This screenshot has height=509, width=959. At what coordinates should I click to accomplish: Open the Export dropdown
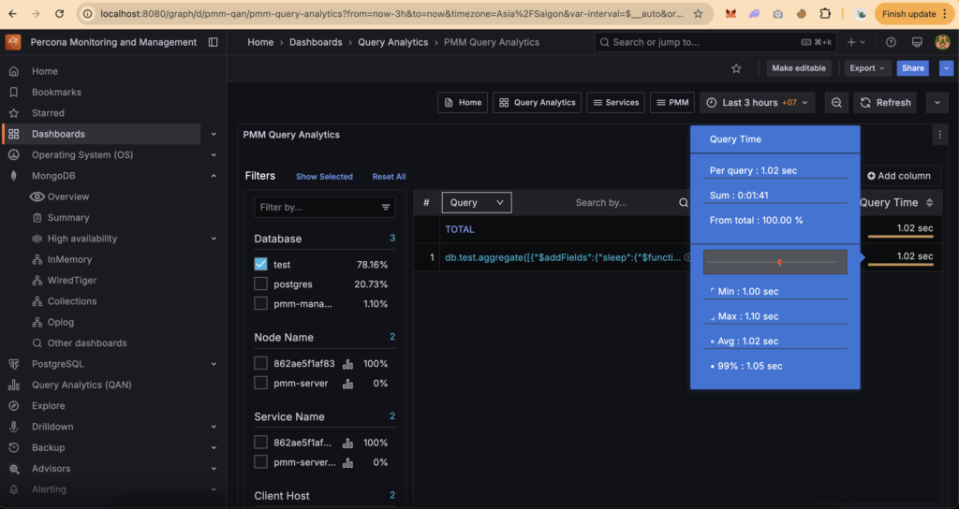pos(867,68)
